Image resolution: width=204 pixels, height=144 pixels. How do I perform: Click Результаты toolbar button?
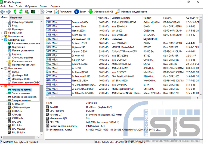(63, 12)
